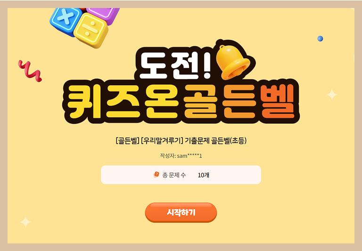
Task: Select the [골든벨] tag in the quiz title
Action: click(x=127, y=140)
